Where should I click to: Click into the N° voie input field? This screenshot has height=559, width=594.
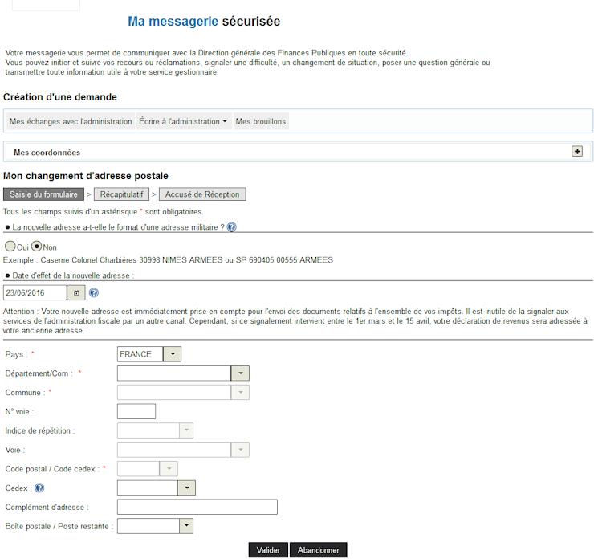click(x=136, y=411)
